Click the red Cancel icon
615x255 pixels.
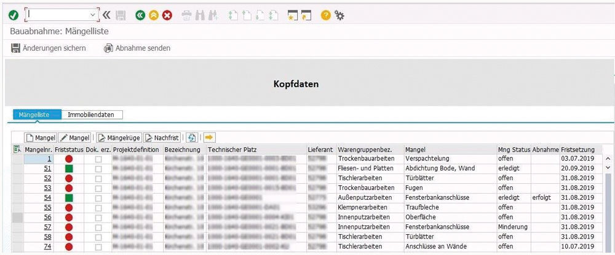167,15
